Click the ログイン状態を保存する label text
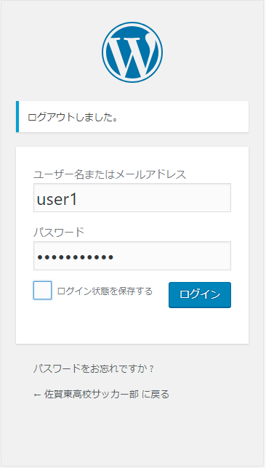266x468 pixels. [105, 291]
